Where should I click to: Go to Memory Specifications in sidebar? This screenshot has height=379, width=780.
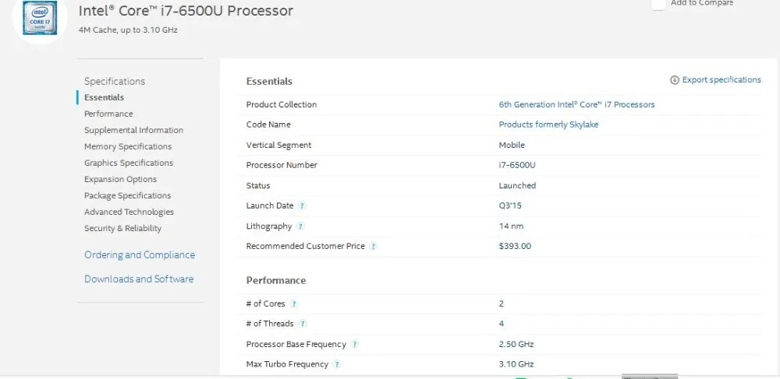point(128,146)
